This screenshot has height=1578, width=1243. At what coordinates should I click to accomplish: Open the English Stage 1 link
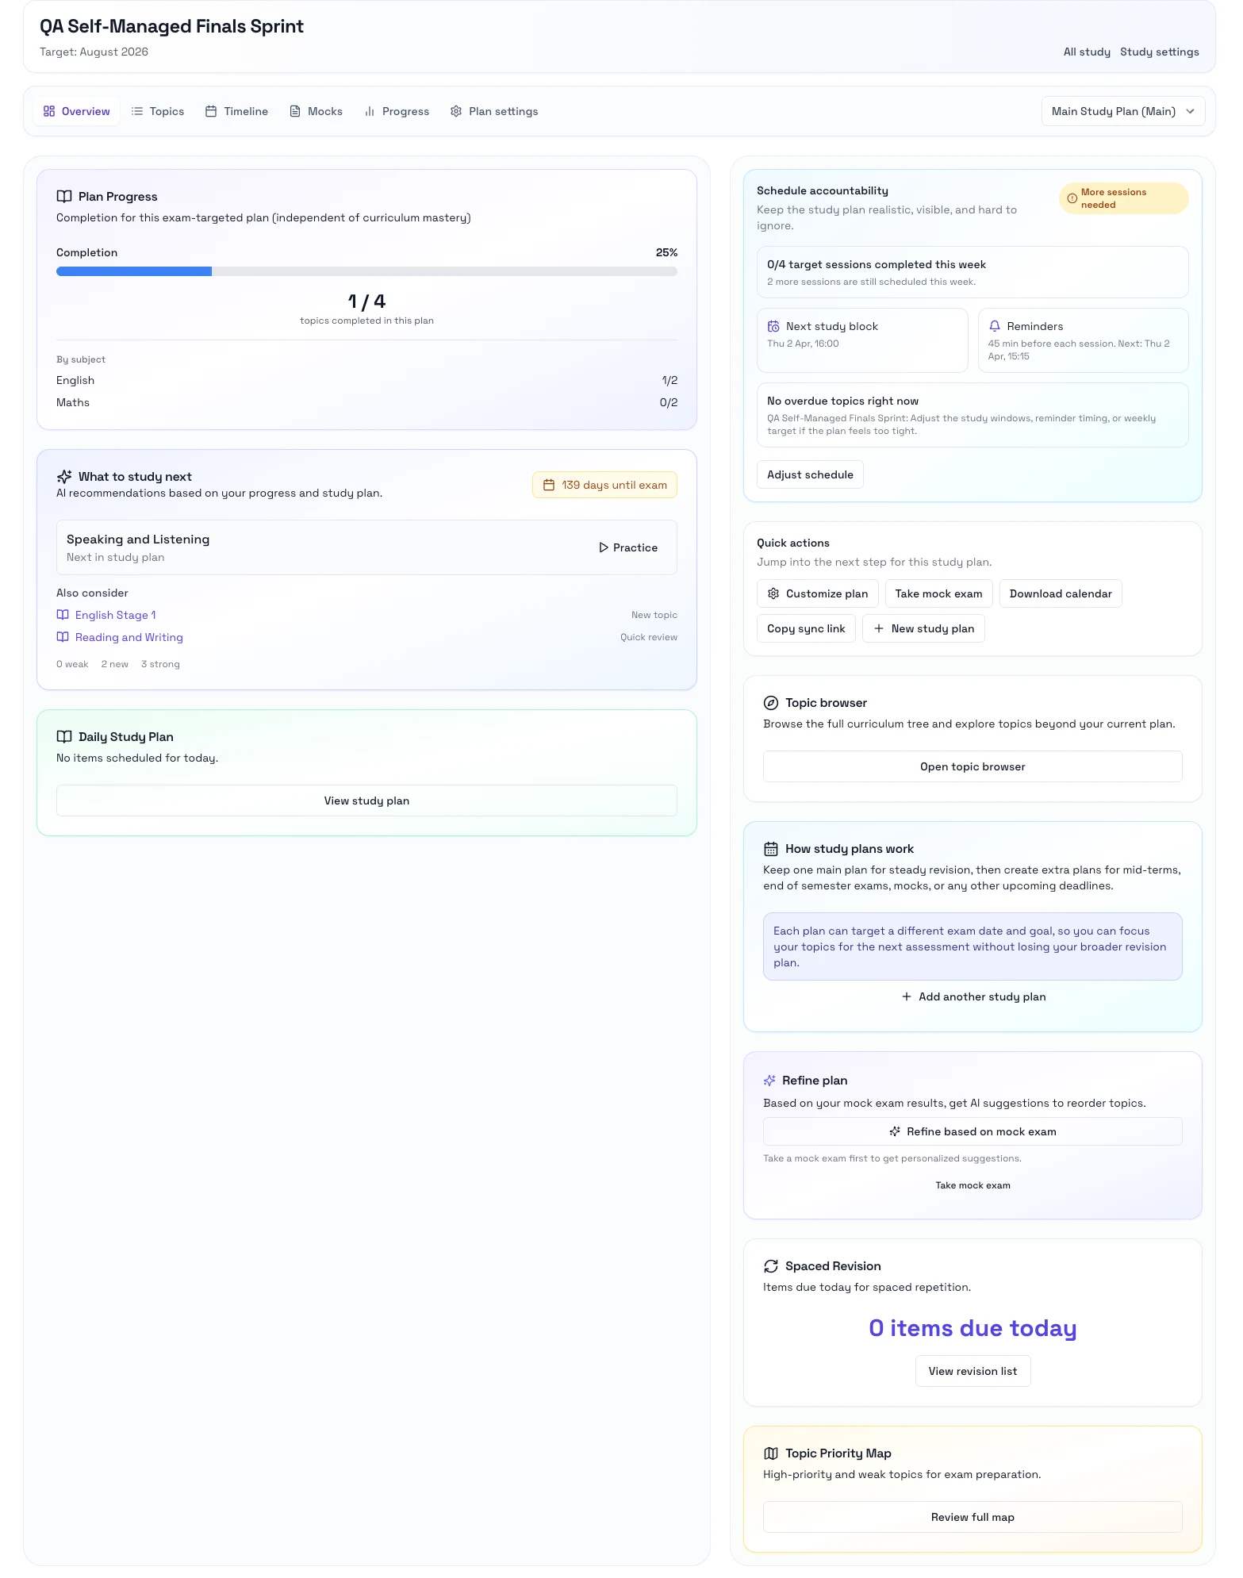point(116,615)
